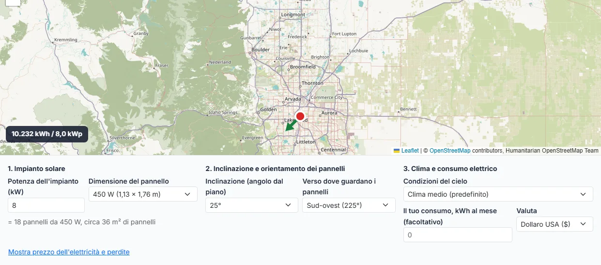Click the partially visible map control at top-left

pyautogui.click(x=13, y=2)
